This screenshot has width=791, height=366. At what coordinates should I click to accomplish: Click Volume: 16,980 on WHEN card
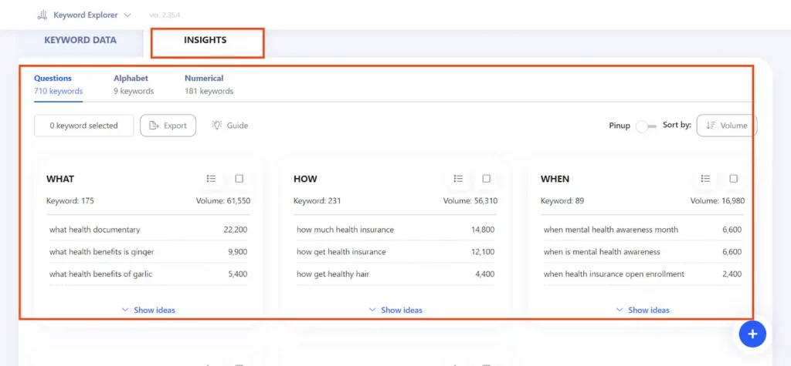coord(718,201)
